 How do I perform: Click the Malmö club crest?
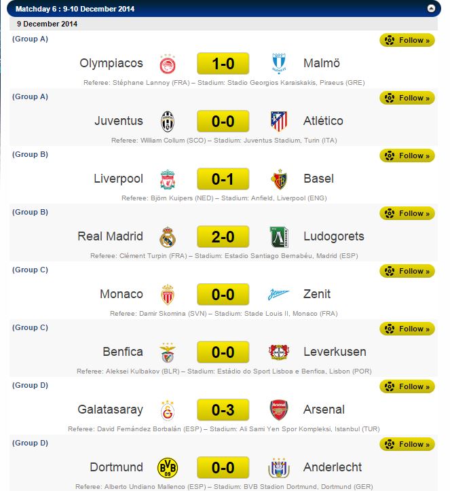(x=278, y=64)
